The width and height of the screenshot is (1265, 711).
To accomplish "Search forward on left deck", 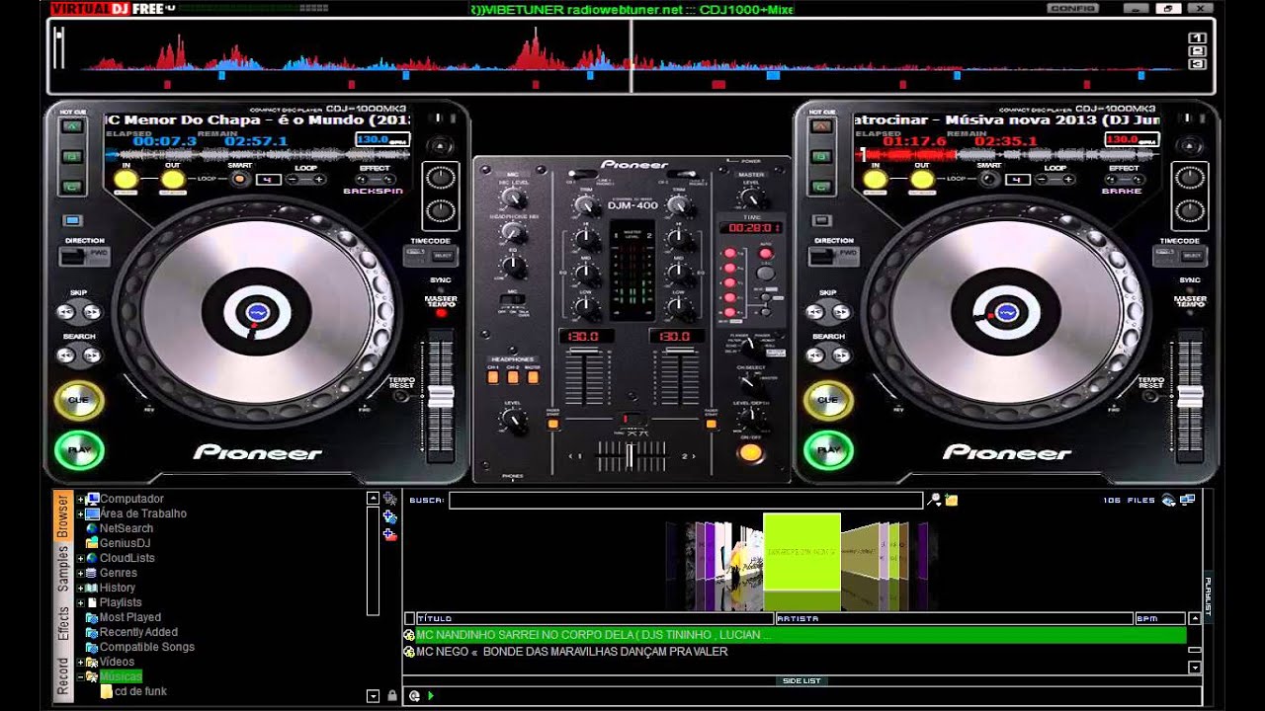I will [91, 355].
